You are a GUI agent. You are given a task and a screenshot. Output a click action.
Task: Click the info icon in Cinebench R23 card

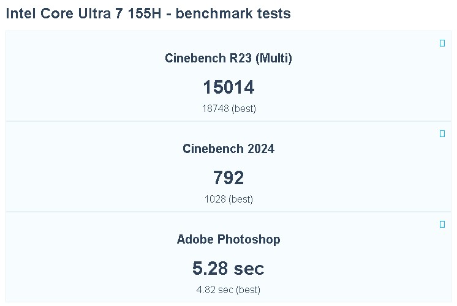[x=442, y=43]
